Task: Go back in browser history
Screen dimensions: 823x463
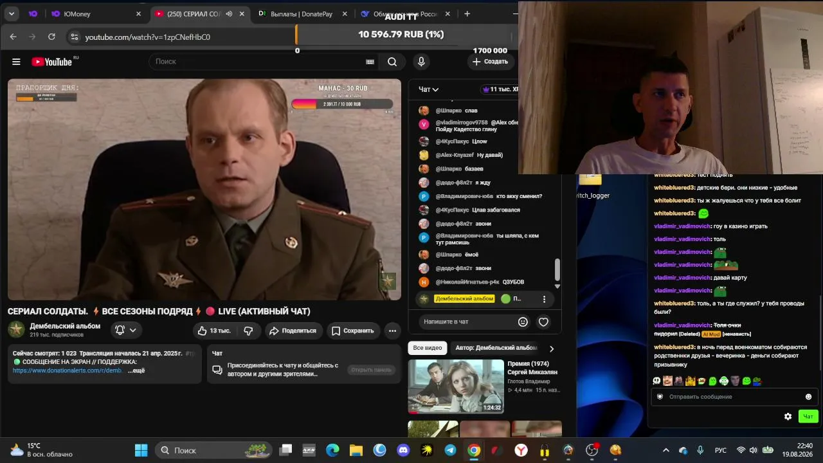Action: pos(13,37)
